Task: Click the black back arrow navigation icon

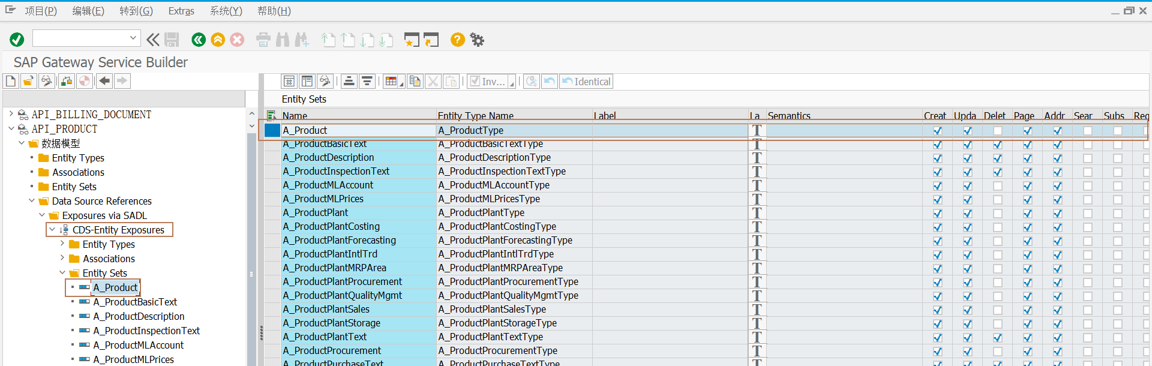Action: pyautogui.click(x=104, y=81)
